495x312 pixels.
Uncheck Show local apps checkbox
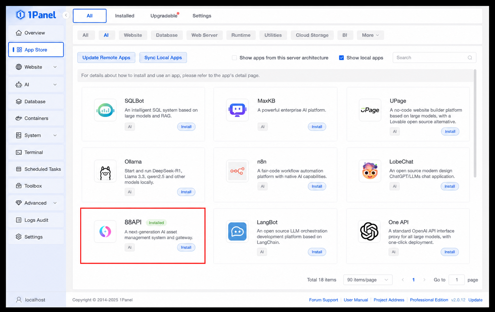click(341, 58)
